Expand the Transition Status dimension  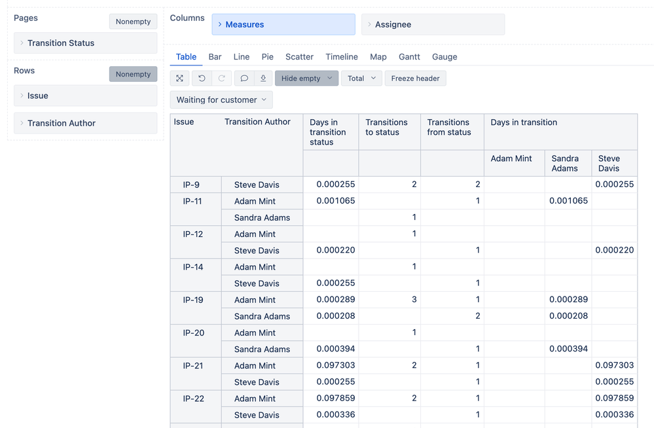[x=86, y=43]
